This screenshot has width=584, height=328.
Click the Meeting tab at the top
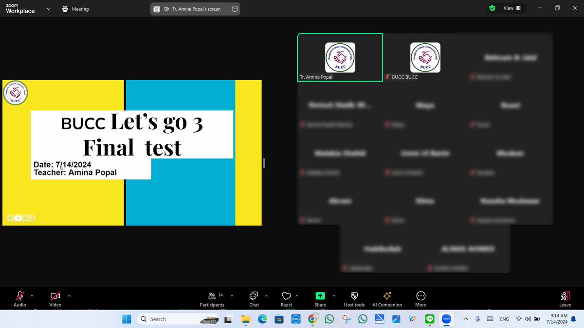pyautogui.click(x=75, y=8)
